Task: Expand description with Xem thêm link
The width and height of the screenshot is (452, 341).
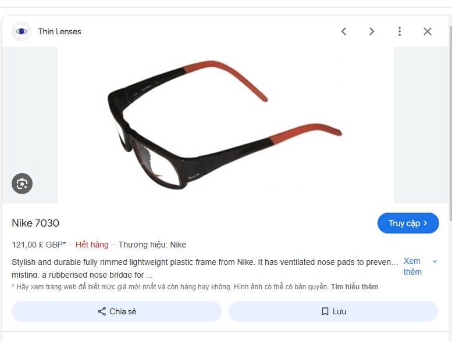Action: 412,267
